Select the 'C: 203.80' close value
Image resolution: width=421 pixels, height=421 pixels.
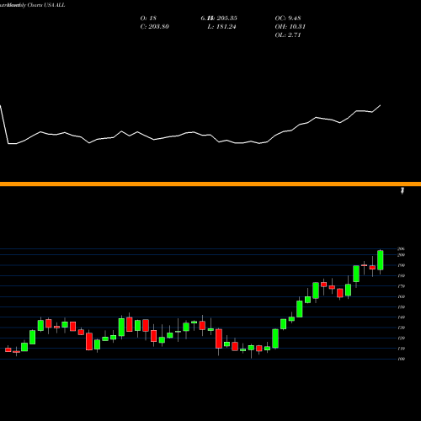click(x=154, y=27)
